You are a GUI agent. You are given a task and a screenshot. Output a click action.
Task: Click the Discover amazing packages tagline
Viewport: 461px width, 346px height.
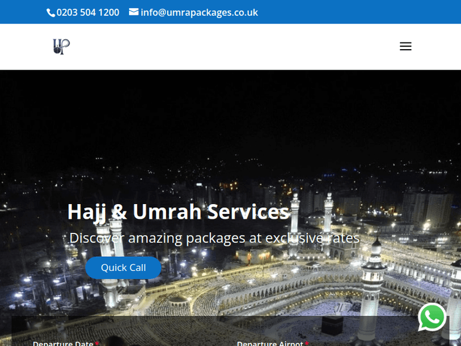coord(215,238)
